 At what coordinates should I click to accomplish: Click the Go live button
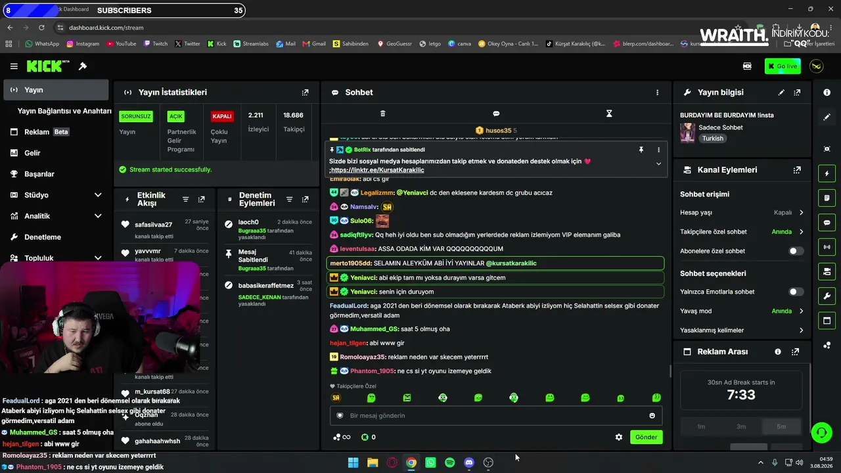(783, 66)
